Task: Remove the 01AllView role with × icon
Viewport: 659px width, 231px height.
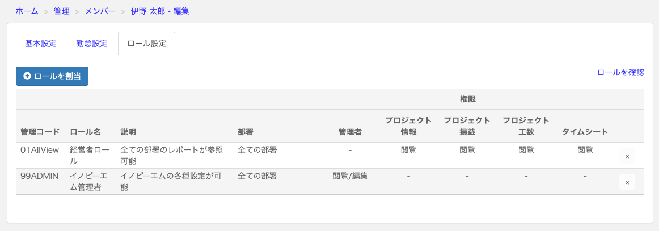Action: point(627,156)
